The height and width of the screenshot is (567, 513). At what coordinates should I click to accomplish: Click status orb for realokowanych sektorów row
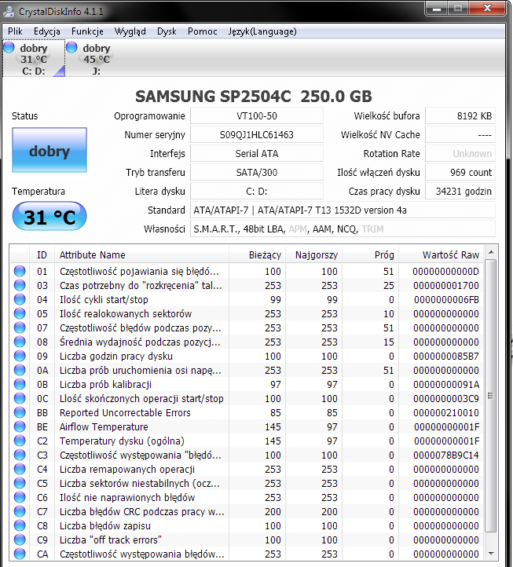point(20,313)
